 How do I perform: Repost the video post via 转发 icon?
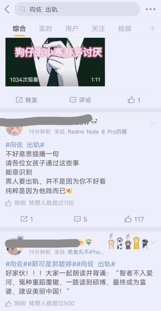(x=27, y=100)
